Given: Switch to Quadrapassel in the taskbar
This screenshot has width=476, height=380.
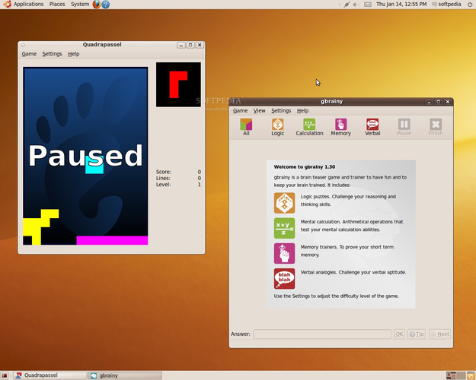Looking at the screenshot, I should (50, 375).
